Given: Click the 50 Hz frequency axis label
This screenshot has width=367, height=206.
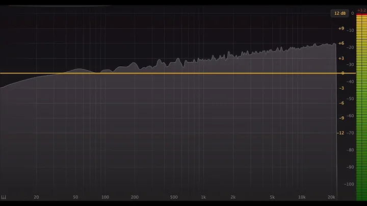Looking at the screenshot, I should (x=75, y=197).
